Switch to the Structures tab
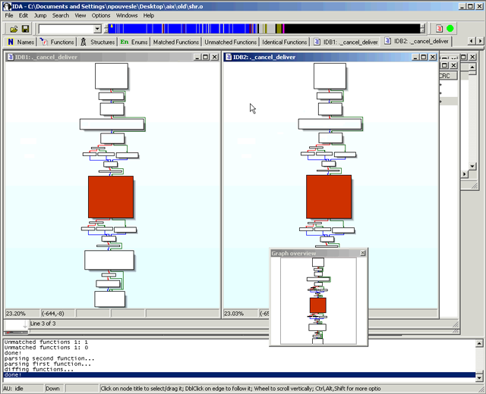The width and height of the screenshot is (486, 394). pos(97,42)
